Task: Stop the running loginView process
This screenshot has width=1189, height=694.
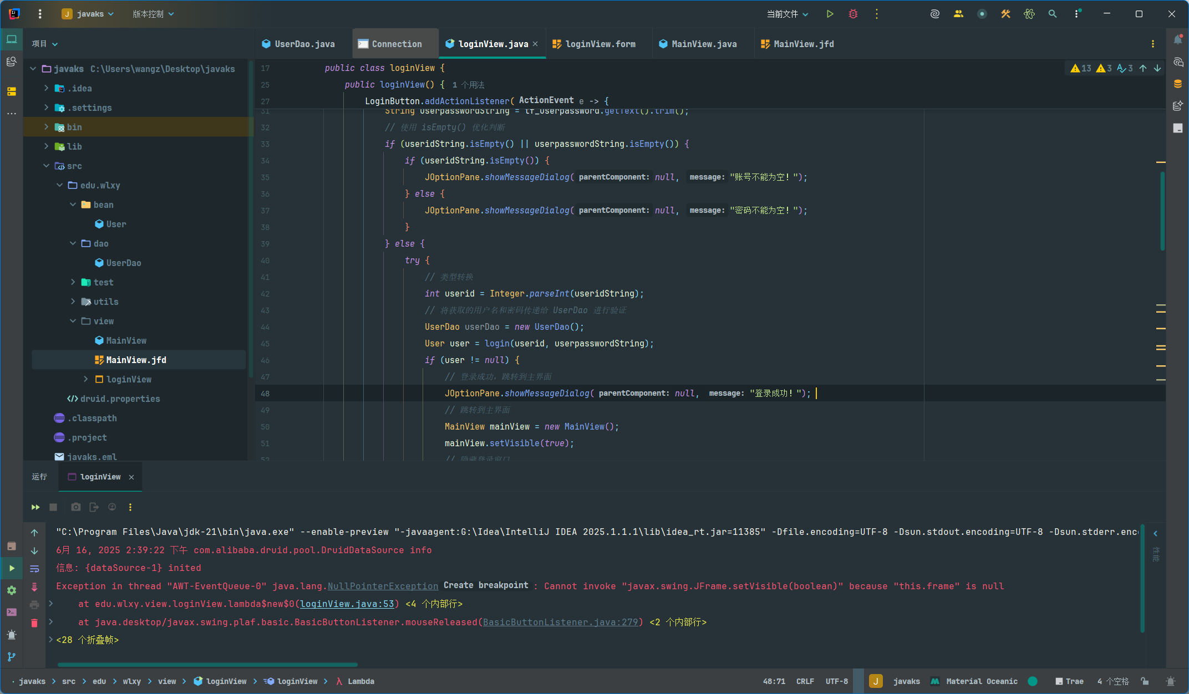Action: [x=53, y=507]
